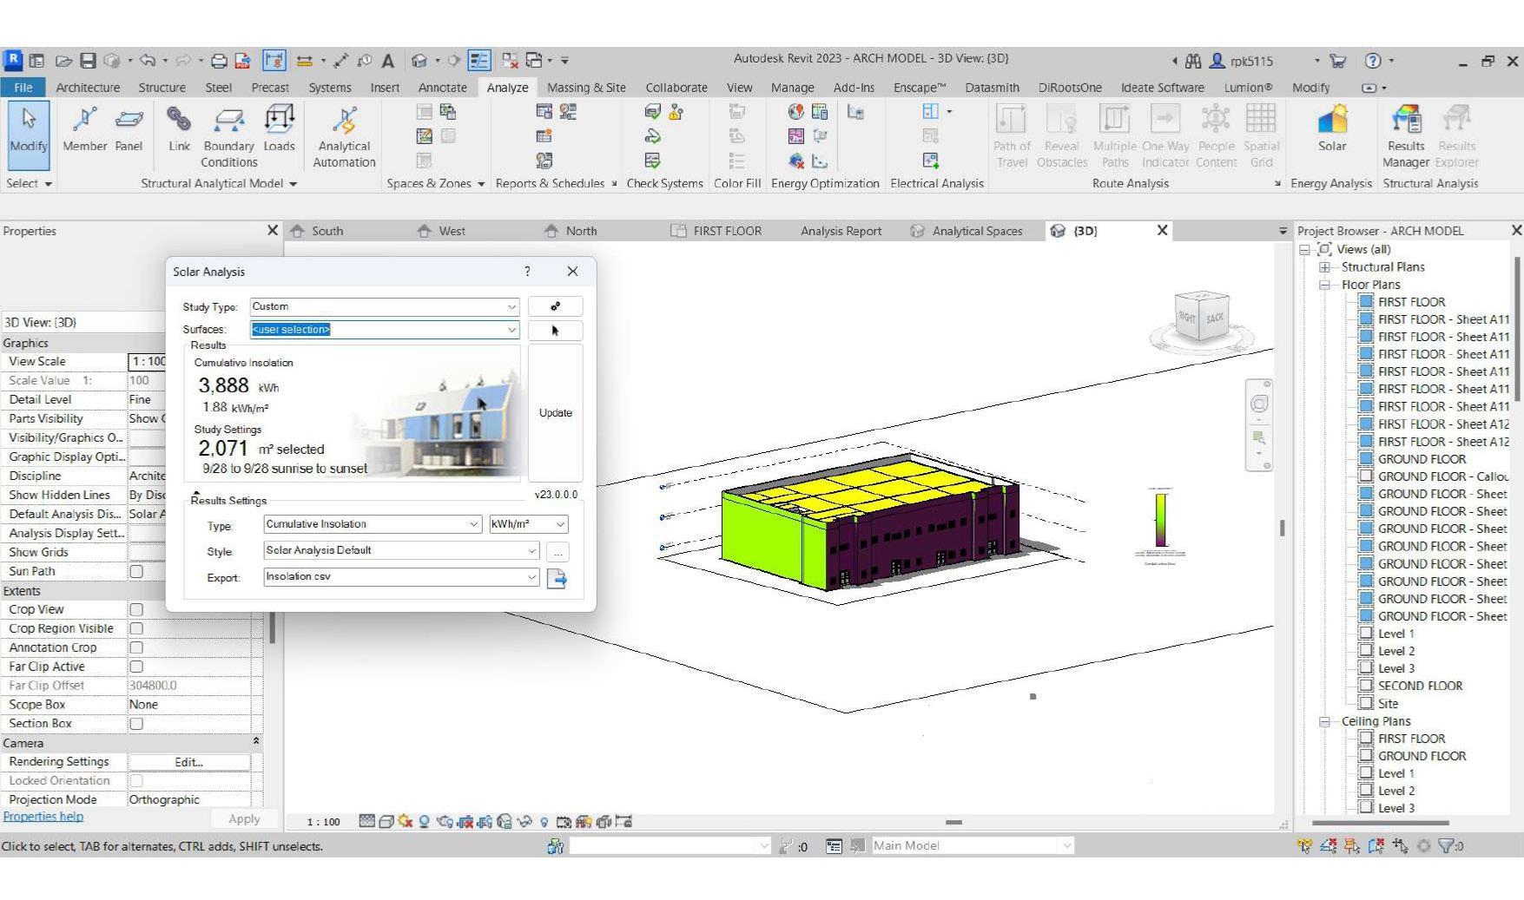The height and width of the screenshot is (900, 1524).
Task: Toggle the Annotation Crop checkbox
Action: (x=136, y=647)
